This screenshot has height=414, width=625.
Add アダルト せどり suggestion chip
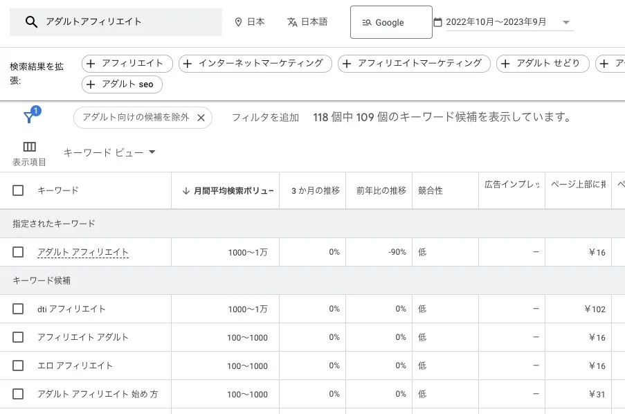point(543,64)
